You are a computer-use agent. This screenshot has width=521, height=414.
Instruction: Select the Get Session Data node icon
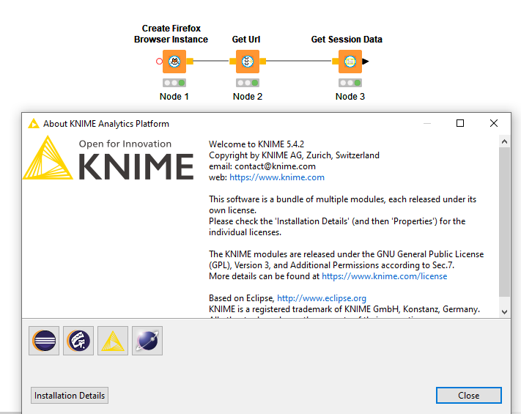[350, 62]
